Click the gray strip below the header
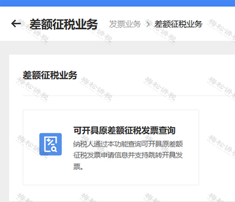The image size is (235, 202). 117,47
